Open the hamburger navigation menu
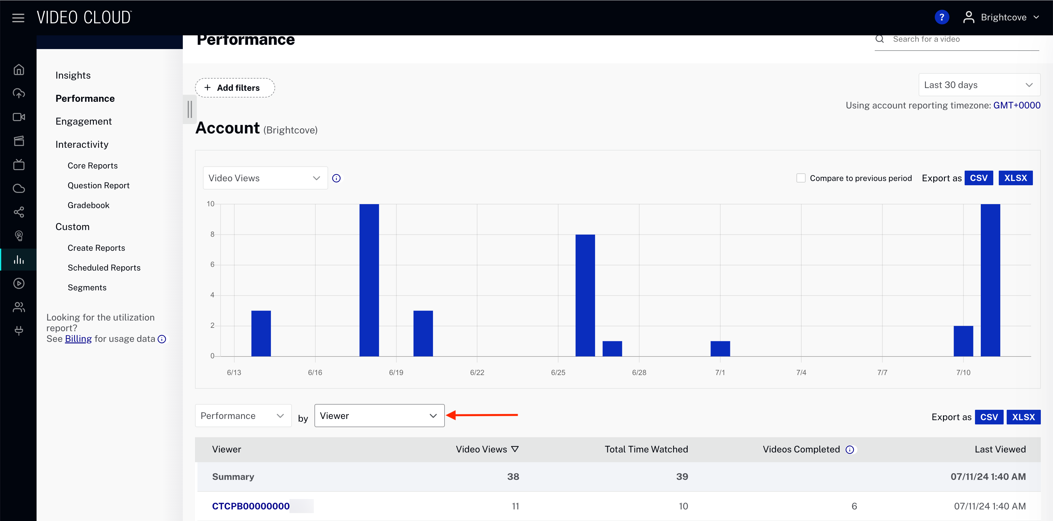This screenshot has height=521, width=1053. coord(18,18)
